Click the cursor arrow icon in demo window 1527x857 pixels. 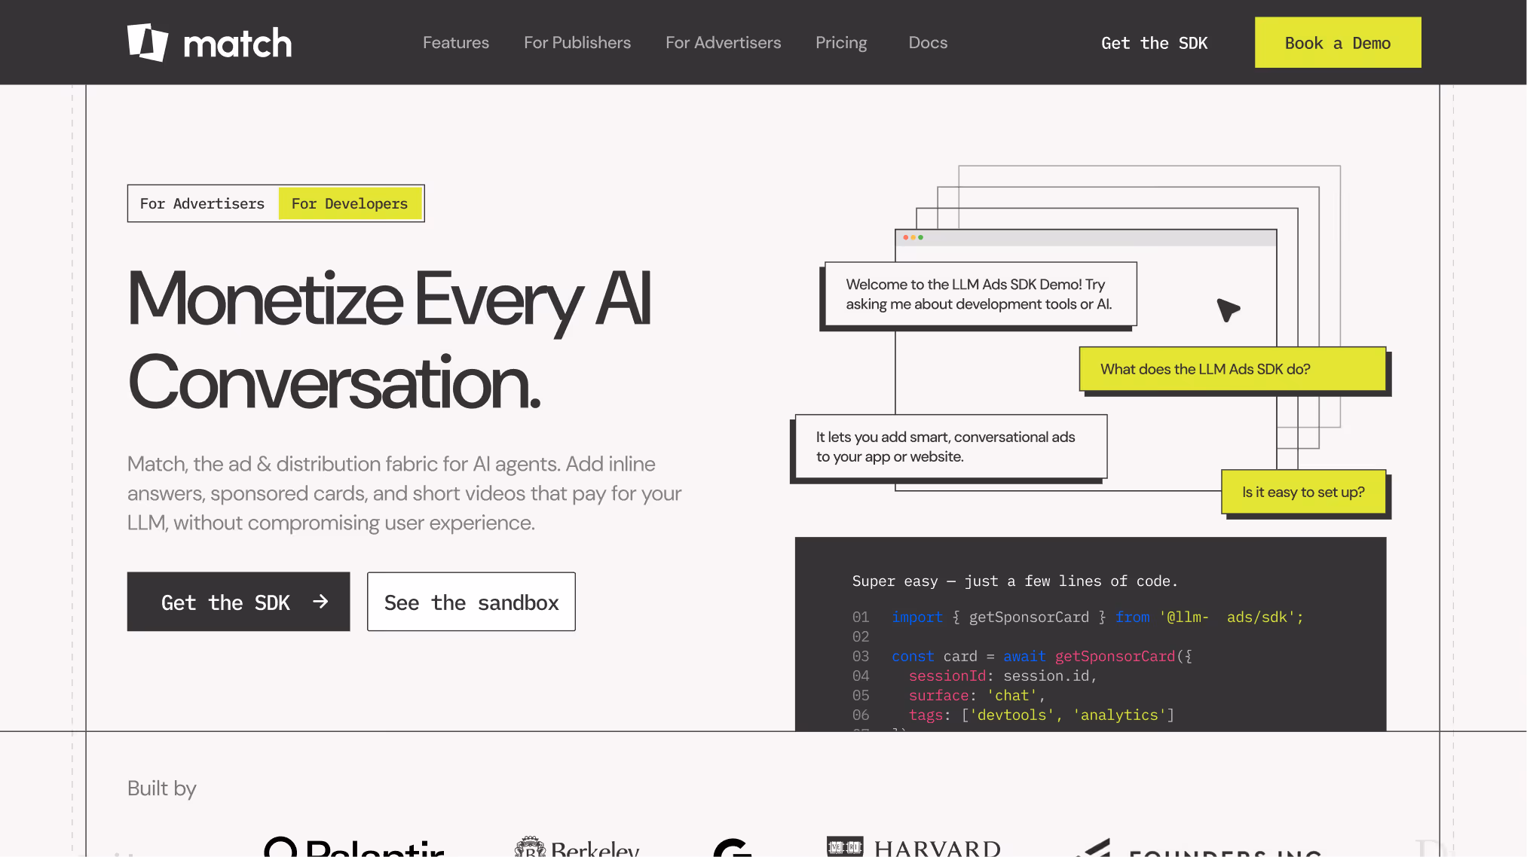tap(1228, 310)
